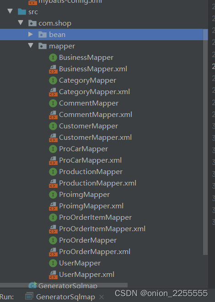215x302 pixels.
Task: Click the CategoryMapper.xml file icon
Action: (x=53, y=92)
